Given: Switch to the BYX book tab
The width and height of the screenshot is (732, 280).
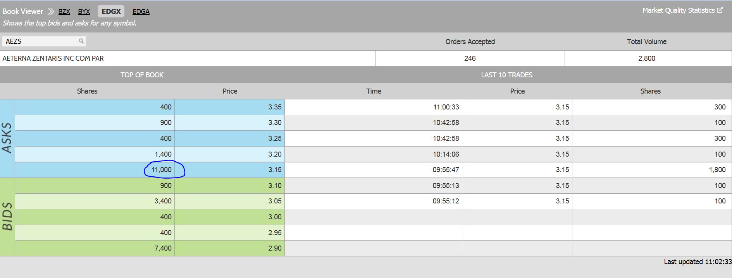Looking at the screenshot, I should point(84,12).
